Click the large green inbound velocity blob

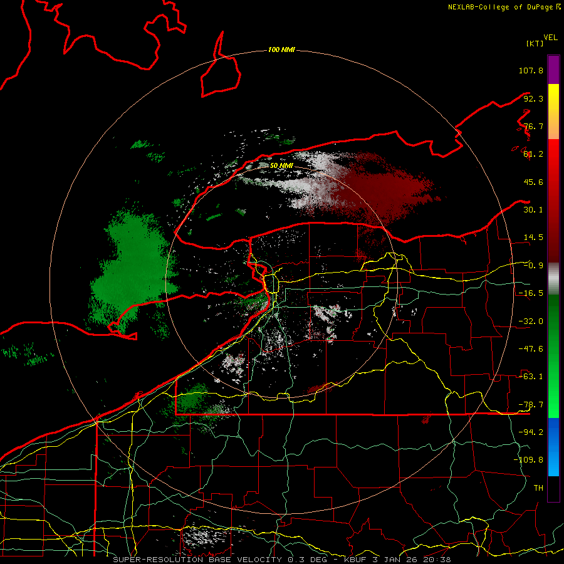click(133, 269)
